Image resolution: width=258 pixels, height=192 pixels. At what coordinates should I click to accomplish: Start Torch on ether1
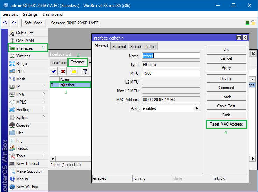click(x=226, y=97)
